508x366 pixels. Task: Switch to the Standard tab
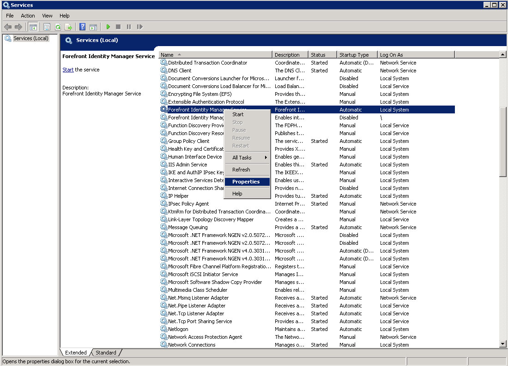click(x=106, y=353)
